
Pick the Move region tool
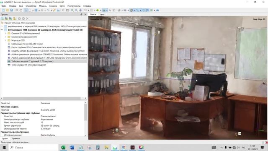tap(36, 10)
